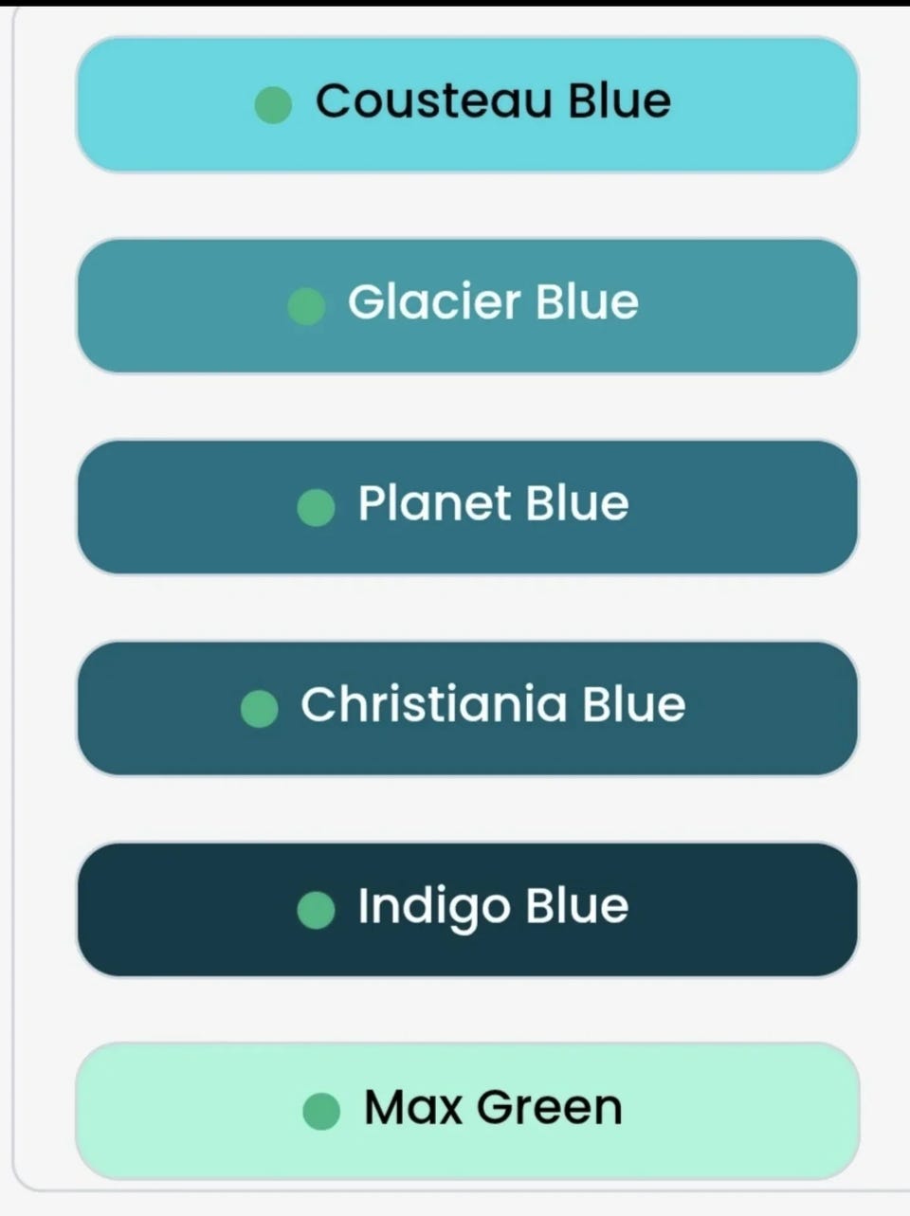Screen dimensions: 910x1216
Task: Select the Glacier Blue color swatch
Action: tap(467, 305)
